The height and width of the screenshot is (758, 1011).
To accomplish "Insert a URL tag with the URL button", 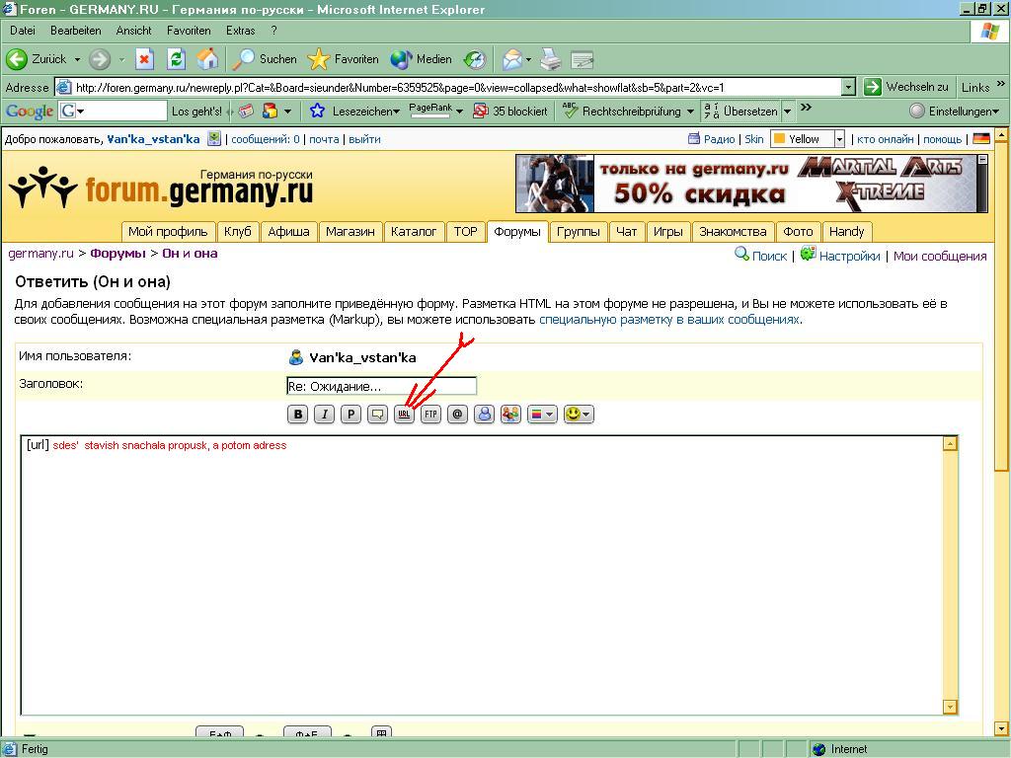I will (404, 415).
